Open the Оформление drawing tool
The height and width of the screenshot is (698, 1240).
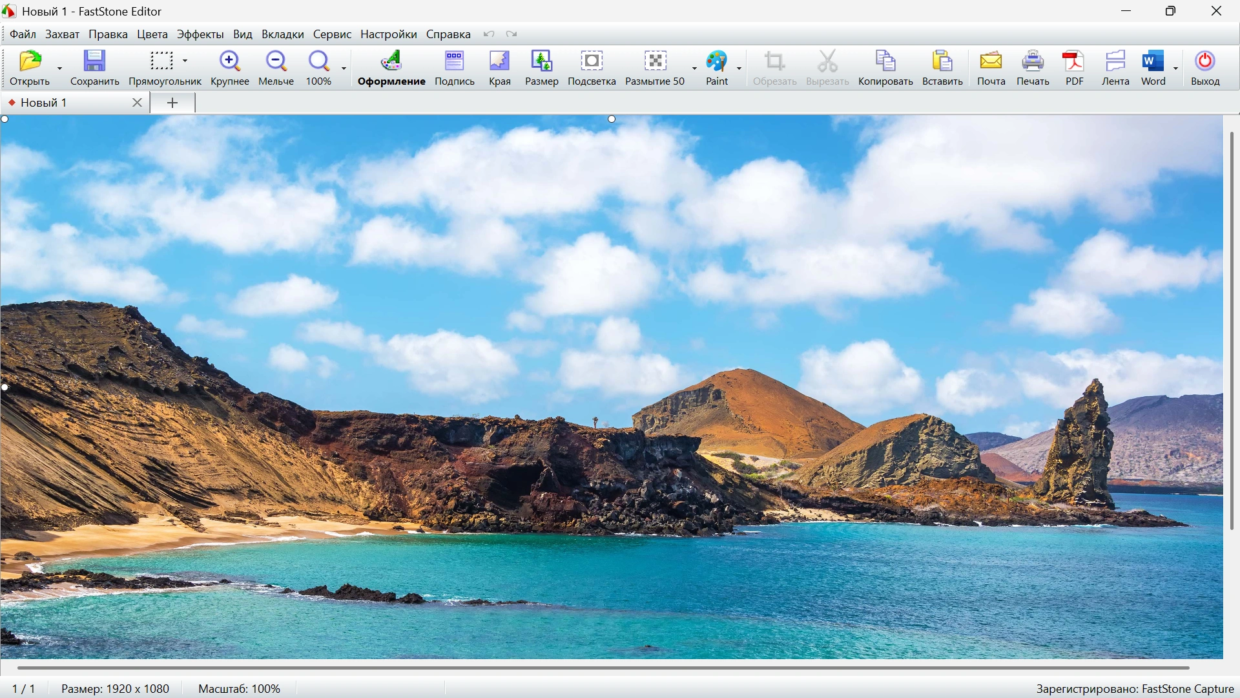[391, 62]
